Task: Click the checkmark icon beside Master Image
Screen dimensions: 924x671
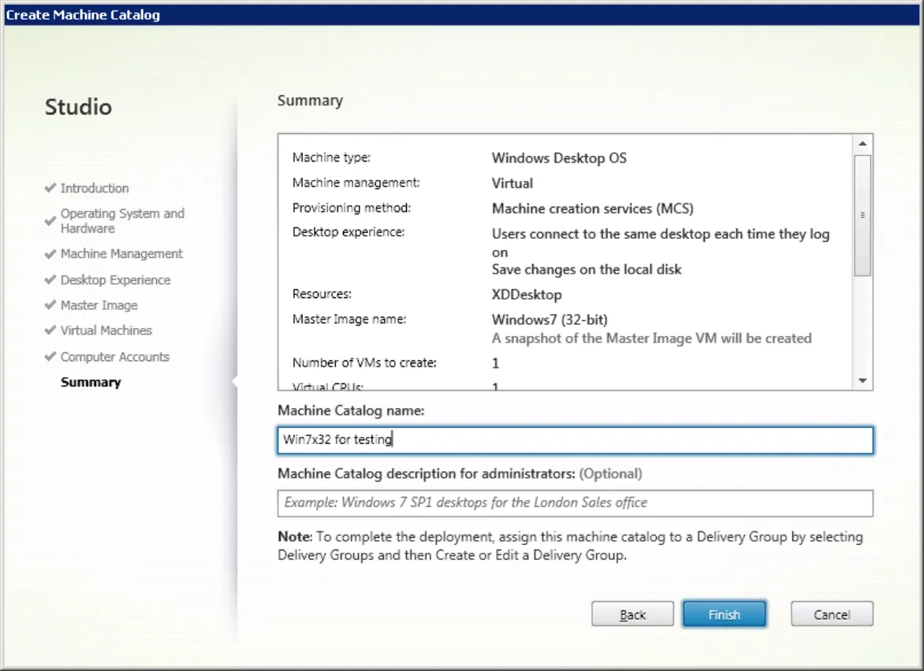Action: tap(50, 304)
